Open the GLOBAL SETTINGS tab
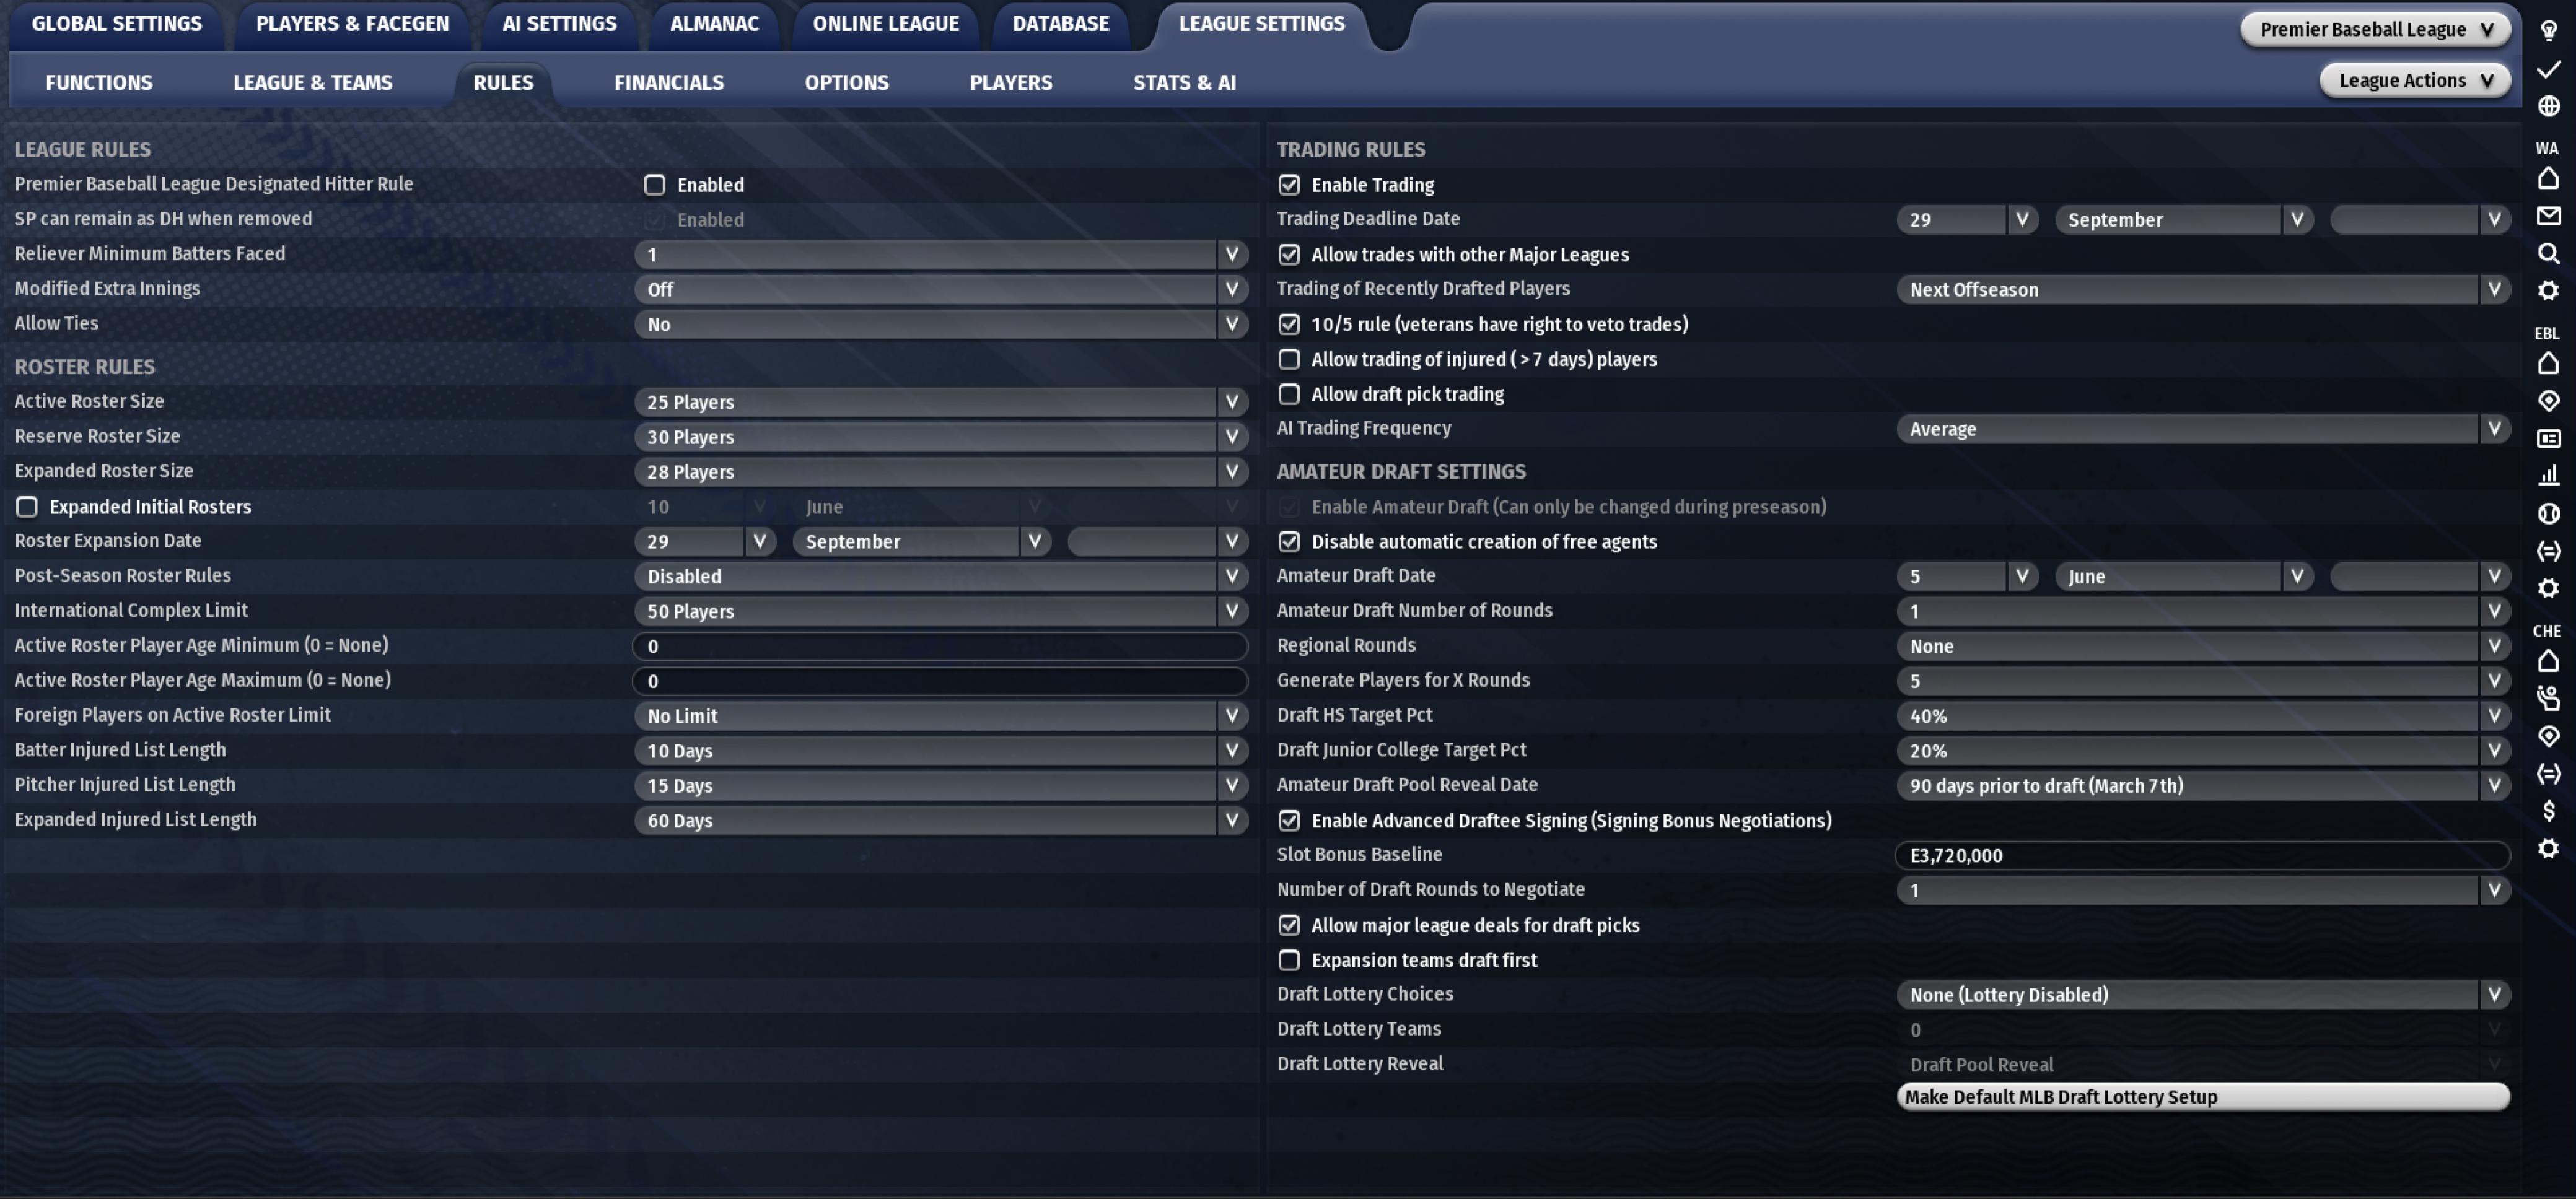2576x1199 pixels. click(x=117, y=24)
